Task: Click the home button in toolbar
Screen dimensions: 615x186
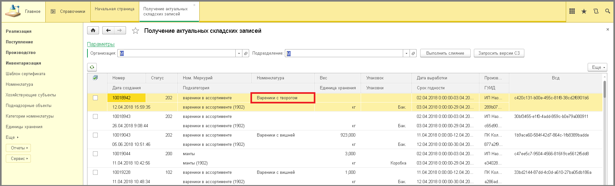Action: pos(93,31)
